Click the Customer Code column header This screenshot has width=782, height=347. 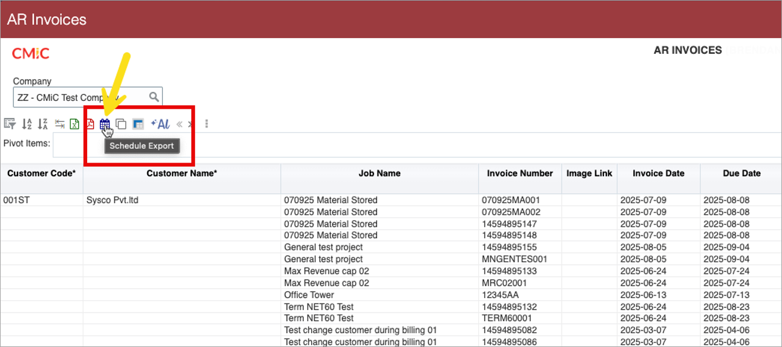[41, 173]
